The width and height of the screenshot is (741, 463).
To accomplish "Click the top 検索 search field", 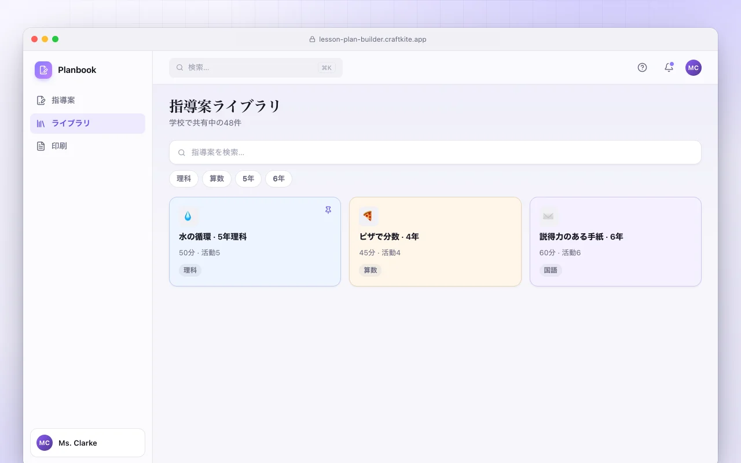I will point(256,68).
